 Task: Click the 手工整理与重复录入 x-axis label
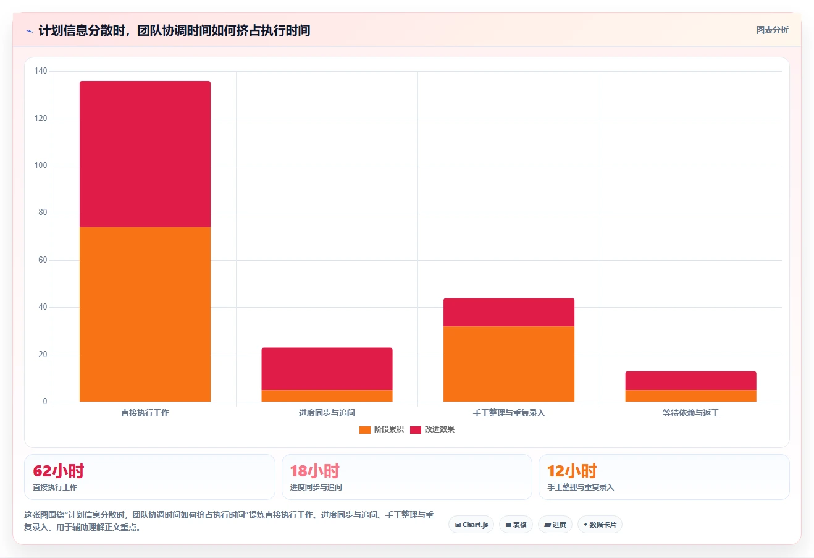tap(509, 413)
